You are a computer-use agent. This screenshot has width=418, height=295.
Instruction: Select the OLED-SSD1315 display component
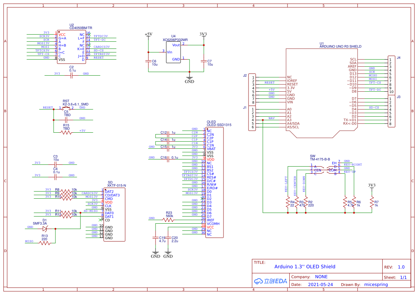click(x=215, y=182)
